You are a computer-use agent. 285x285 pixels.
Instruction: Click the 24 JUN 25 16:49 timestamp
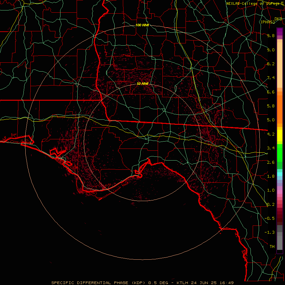212,283
